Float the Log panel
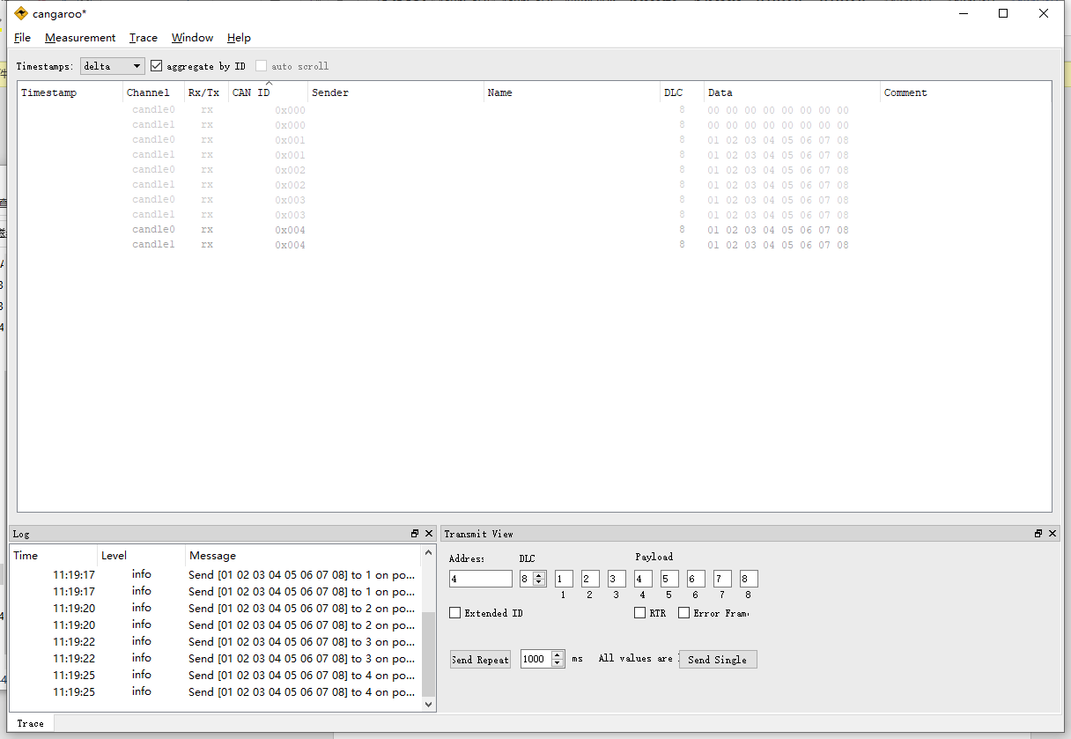Screen dimensions: 1071x739 (415, 534)
